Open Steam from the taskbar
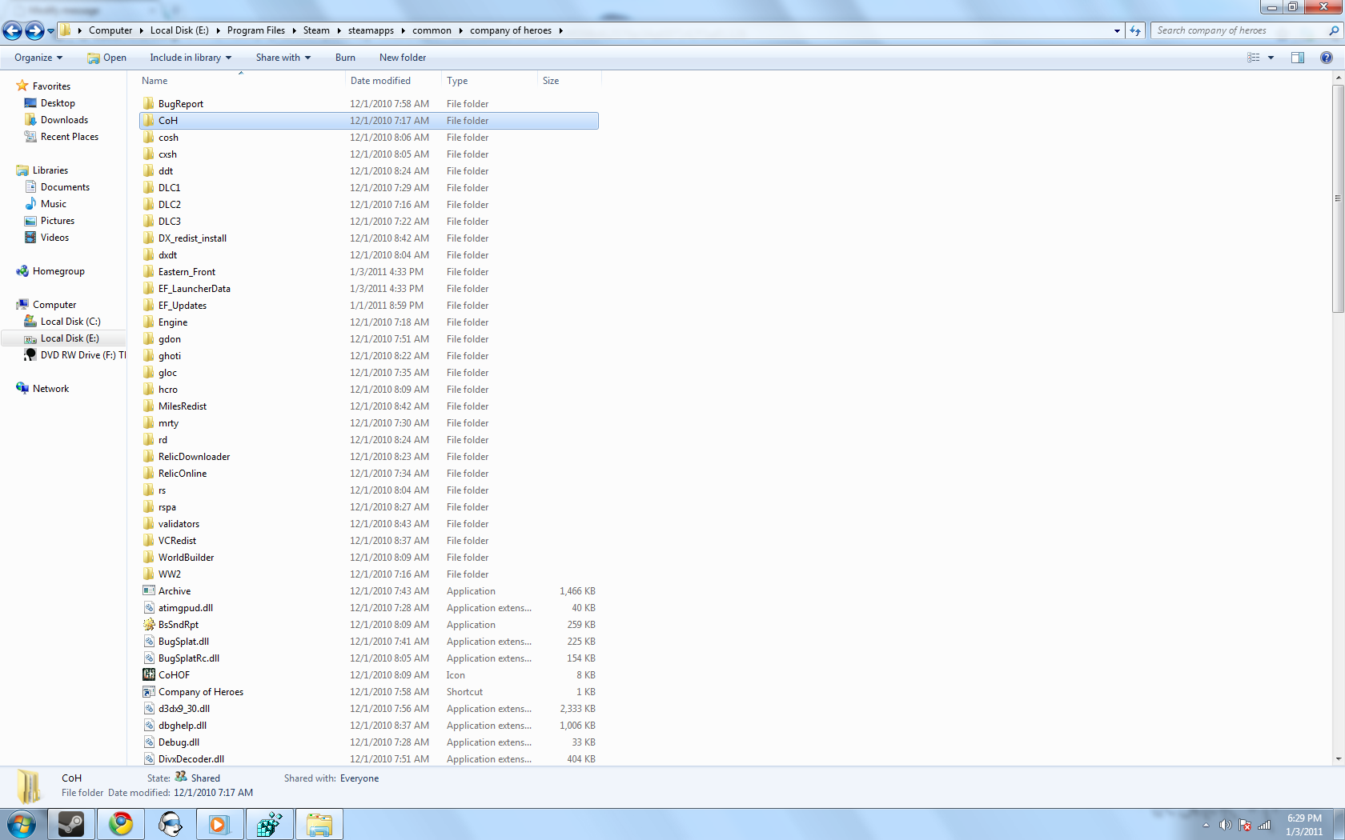The height and width of the screenshot is (840, 1345). 71,824
